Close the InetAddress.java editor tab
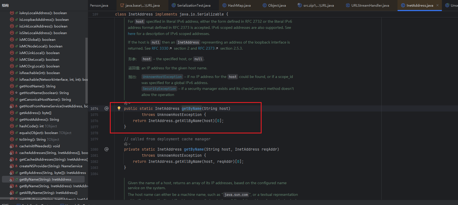 click(437, 5)
